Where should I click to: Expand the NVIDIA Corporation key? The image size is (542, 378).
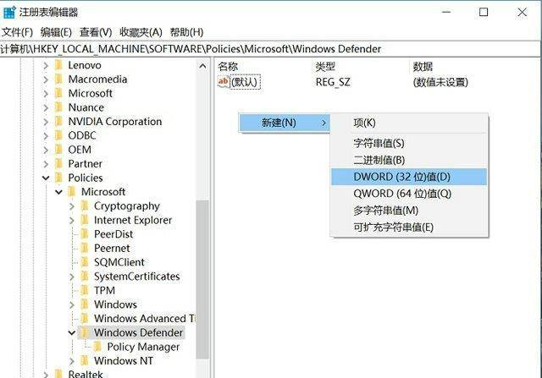pyautogui.click(x=46, y=122)
